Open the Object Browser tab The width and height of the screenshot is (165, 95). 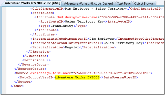pos(144,4)
